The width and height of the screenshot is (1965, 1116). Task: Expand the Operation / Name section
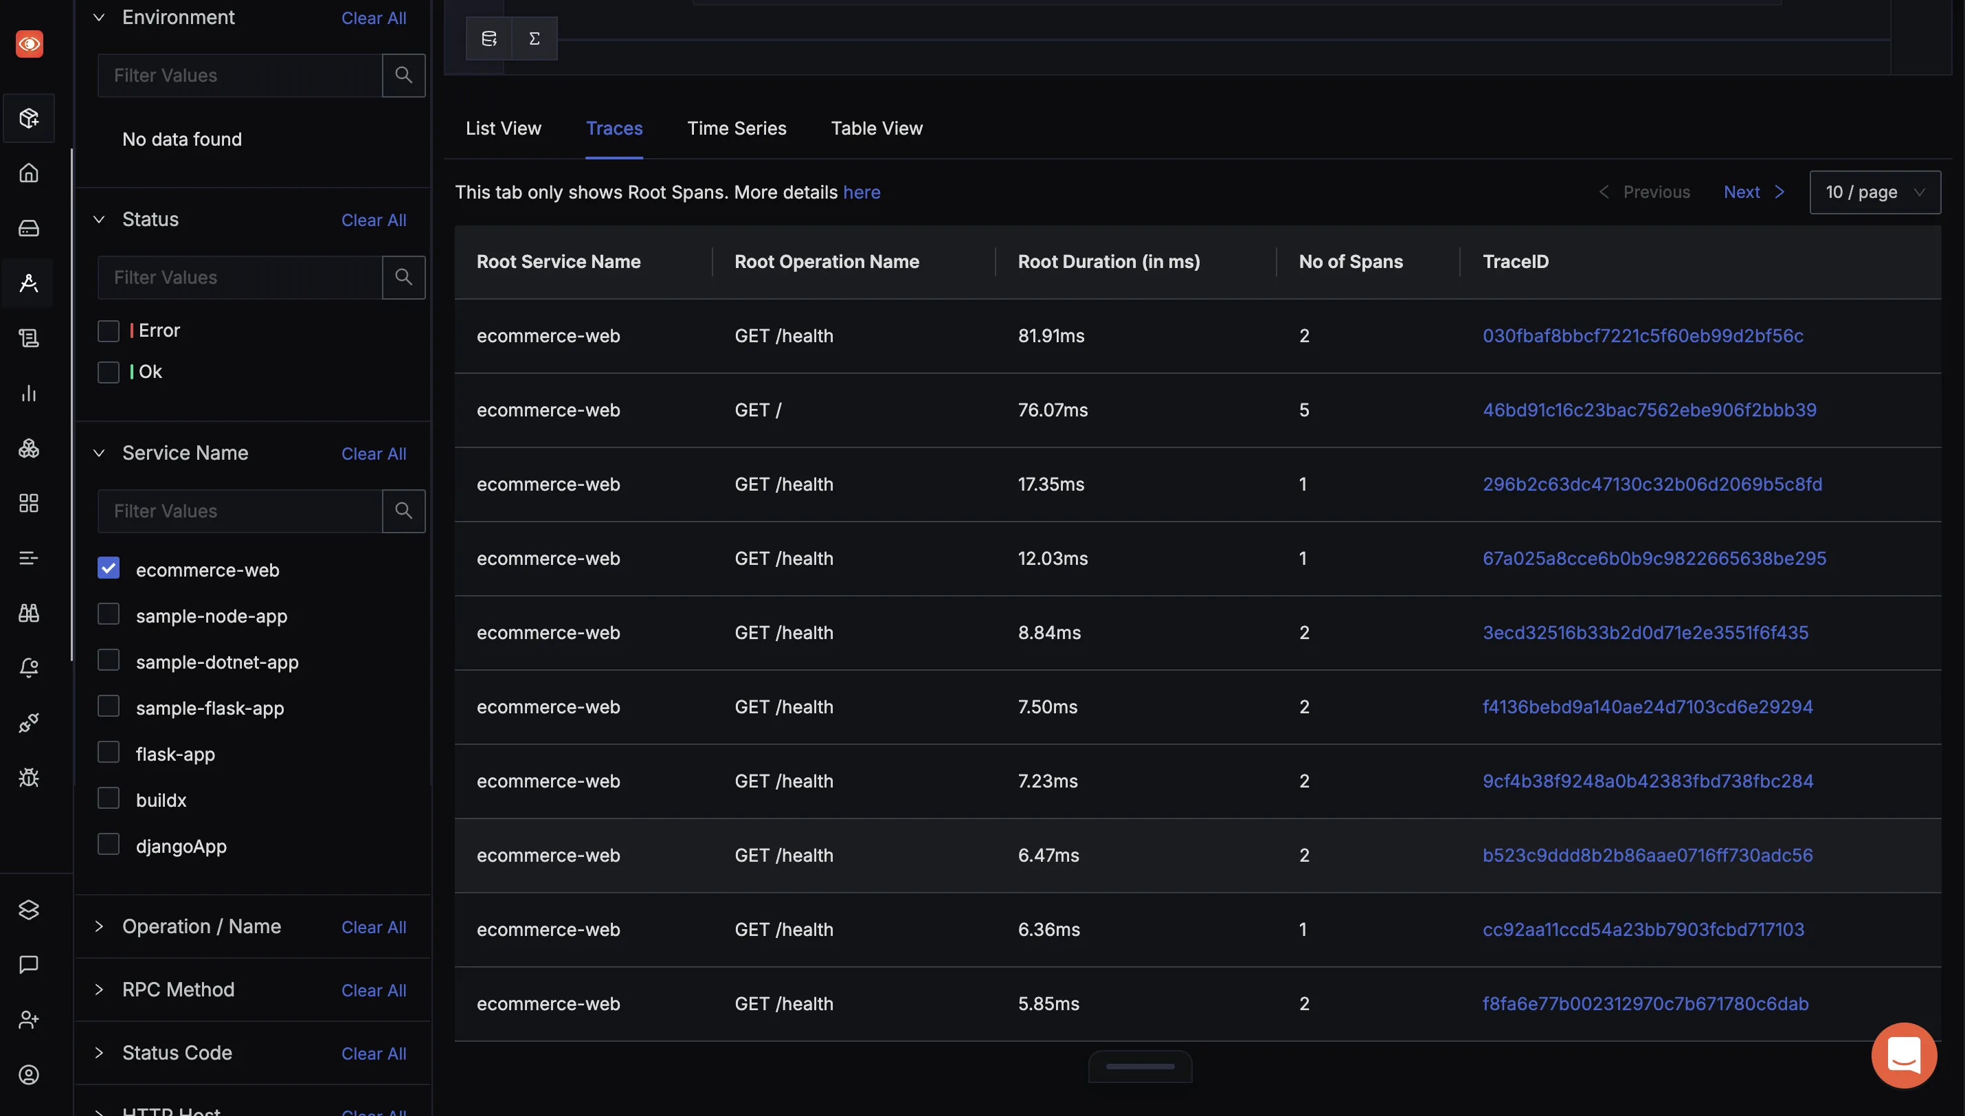(99, 926)
